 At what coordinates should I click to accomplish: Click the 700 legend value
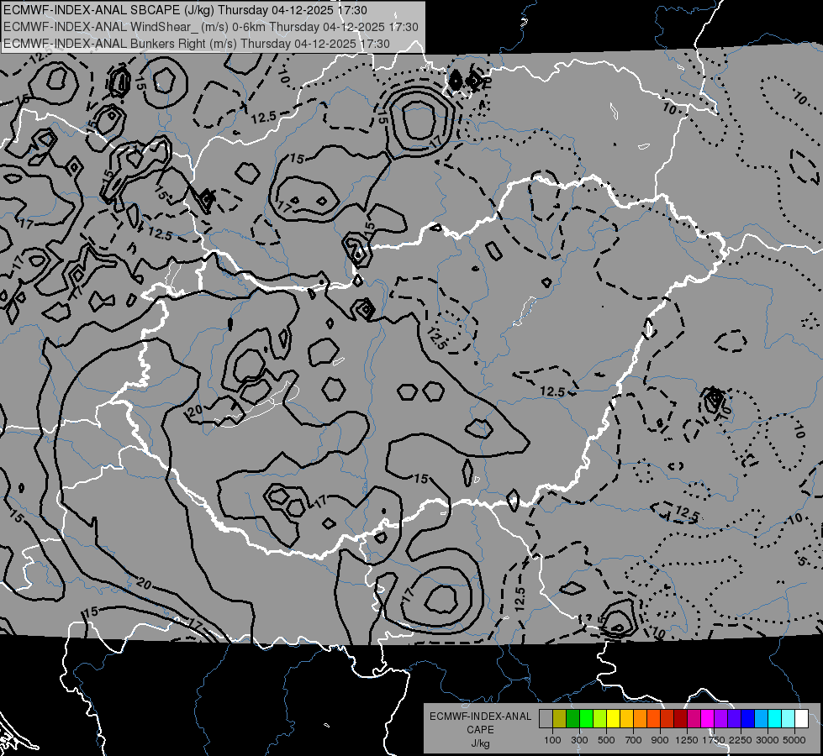click(x=633, y=740)
